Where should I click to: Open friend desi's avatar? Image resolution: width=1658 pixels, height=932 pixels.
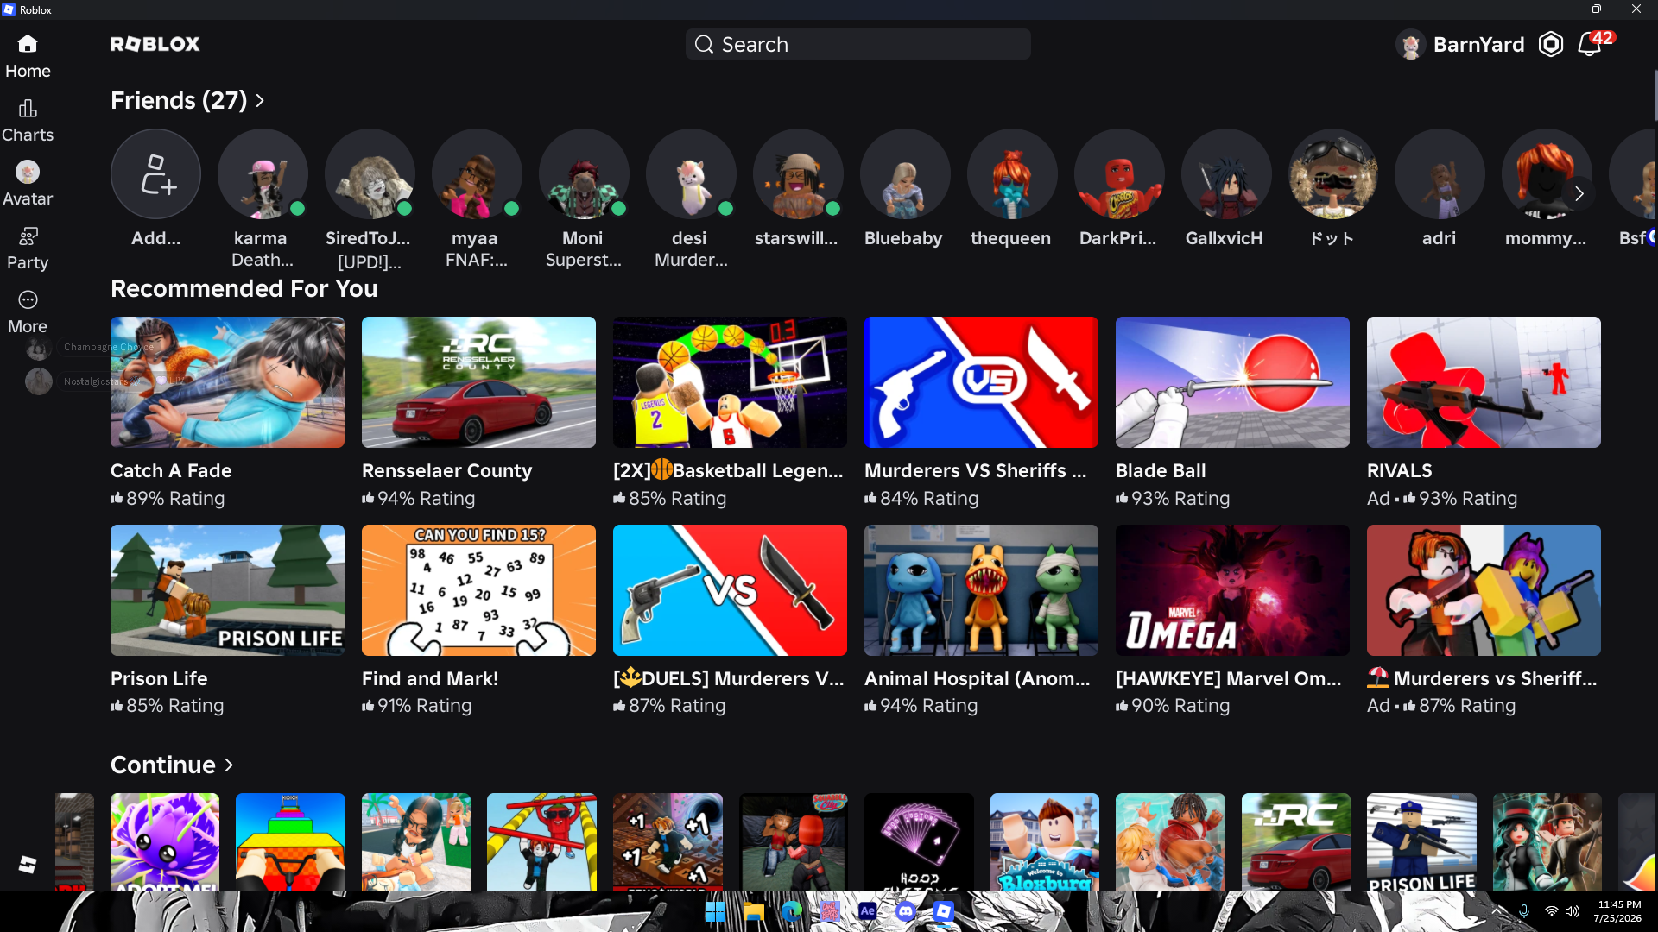[691, 173]
